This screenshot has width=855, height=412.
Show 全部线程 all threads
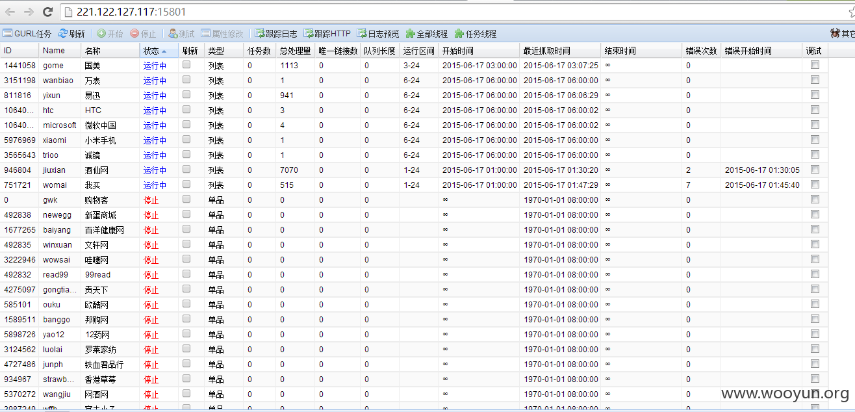point(427,33)
